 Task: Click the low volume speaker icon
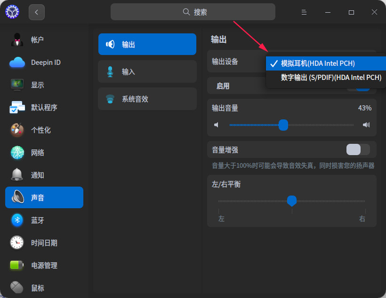(216, 125)
